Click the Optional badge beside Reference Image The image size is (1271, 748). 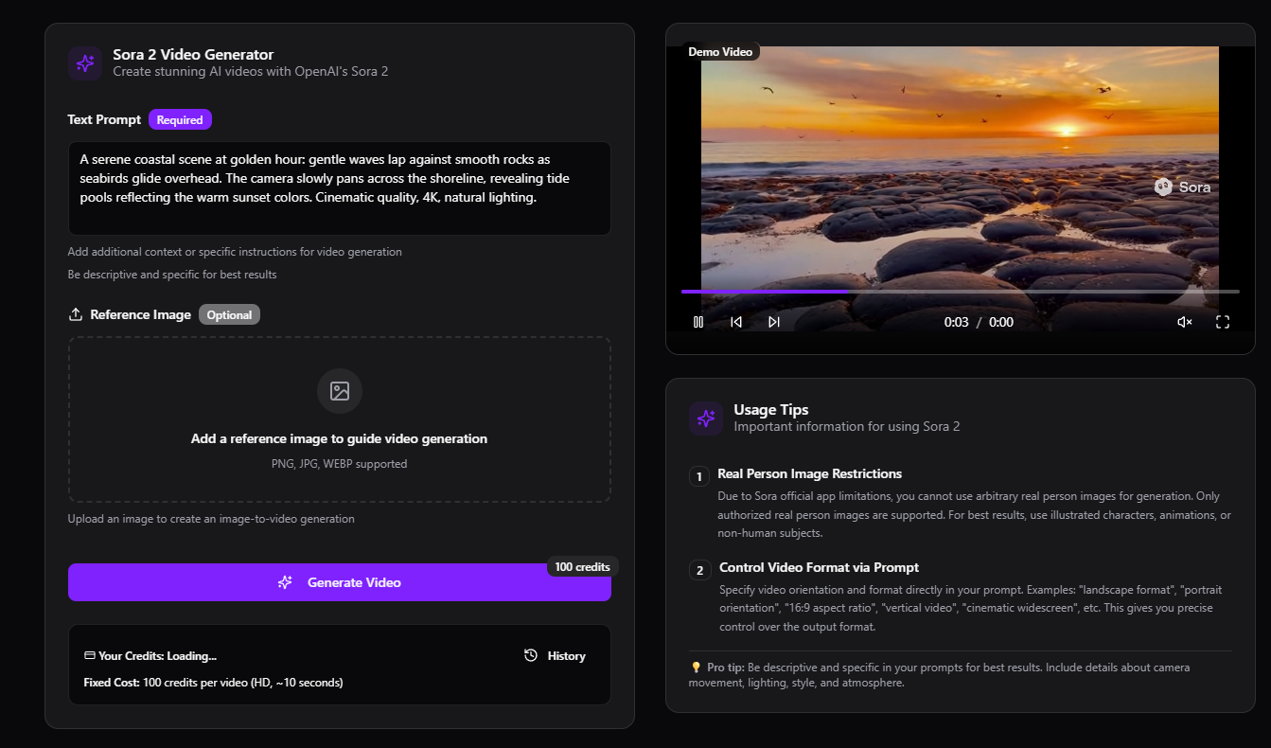tap(229, 314)
